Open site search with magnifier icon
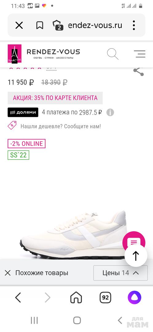 click(x=112, y=54)
